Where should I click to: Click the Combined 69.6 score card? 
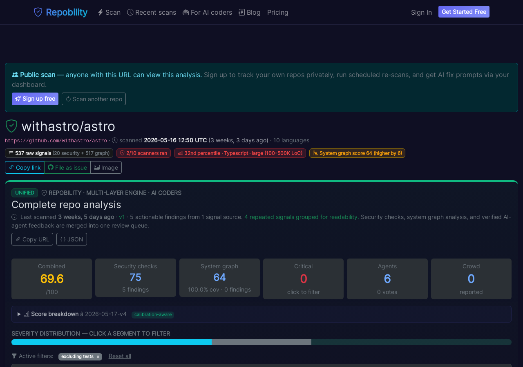tap(52, 279)
